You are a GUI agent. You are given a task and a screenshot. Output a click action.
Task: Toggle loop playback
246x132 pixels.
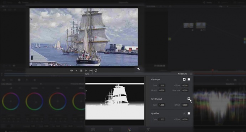click(x=96, y=71)
